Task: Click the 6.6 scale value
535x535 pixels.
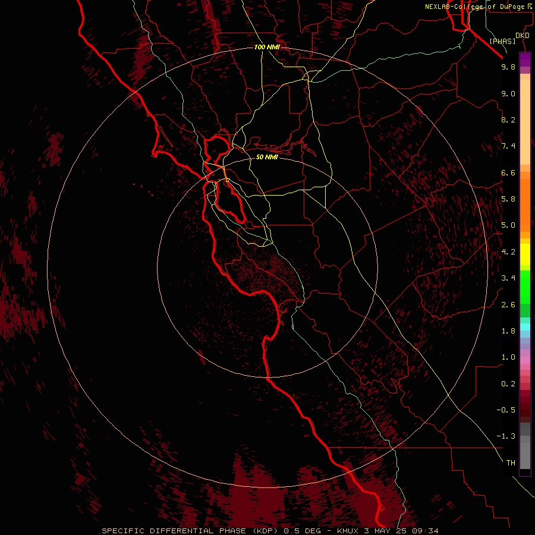Action: pyautogui.click(x=508, y=172)
